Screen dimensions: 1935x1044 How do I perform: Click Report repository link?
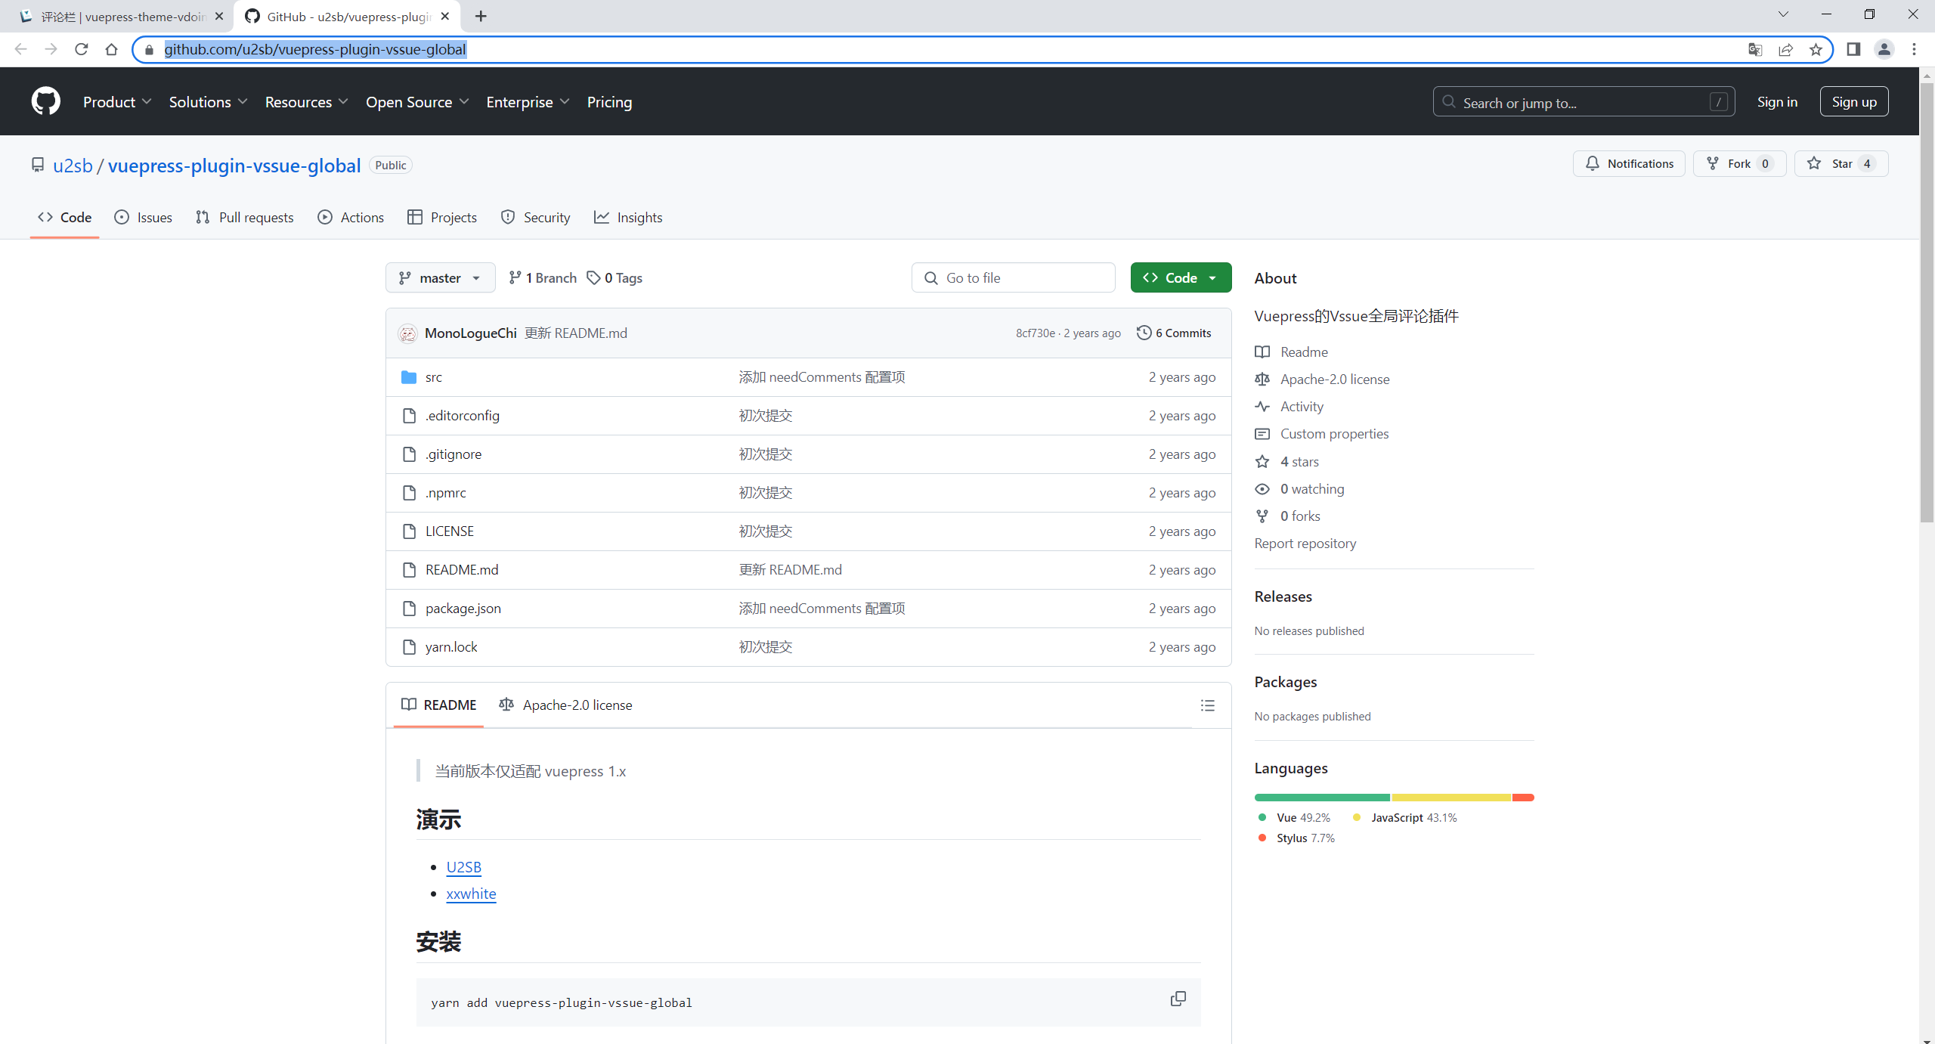(1305, 544)
